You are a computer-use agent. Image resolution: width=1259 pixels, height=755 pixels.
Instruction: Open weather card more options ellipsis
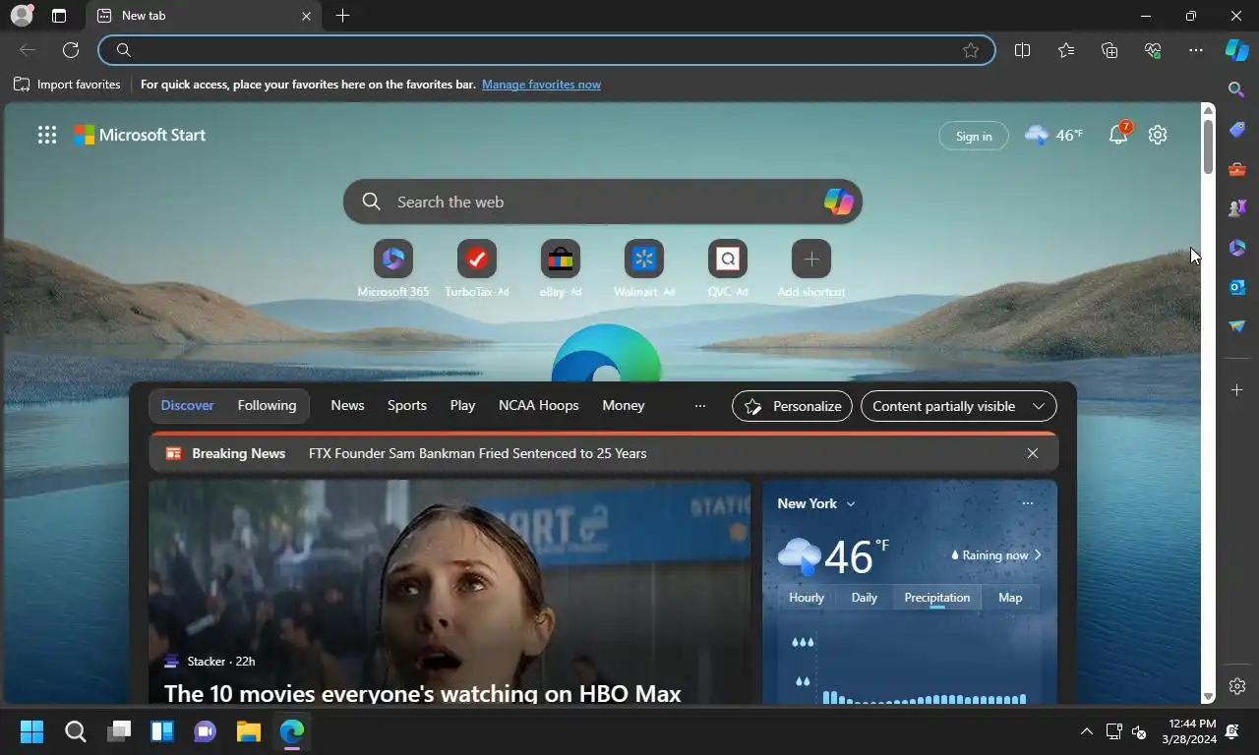[x=1027, y=503]
